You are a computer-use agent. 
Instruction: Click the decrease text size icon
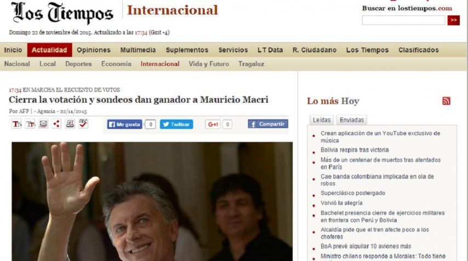pos(30,124)
